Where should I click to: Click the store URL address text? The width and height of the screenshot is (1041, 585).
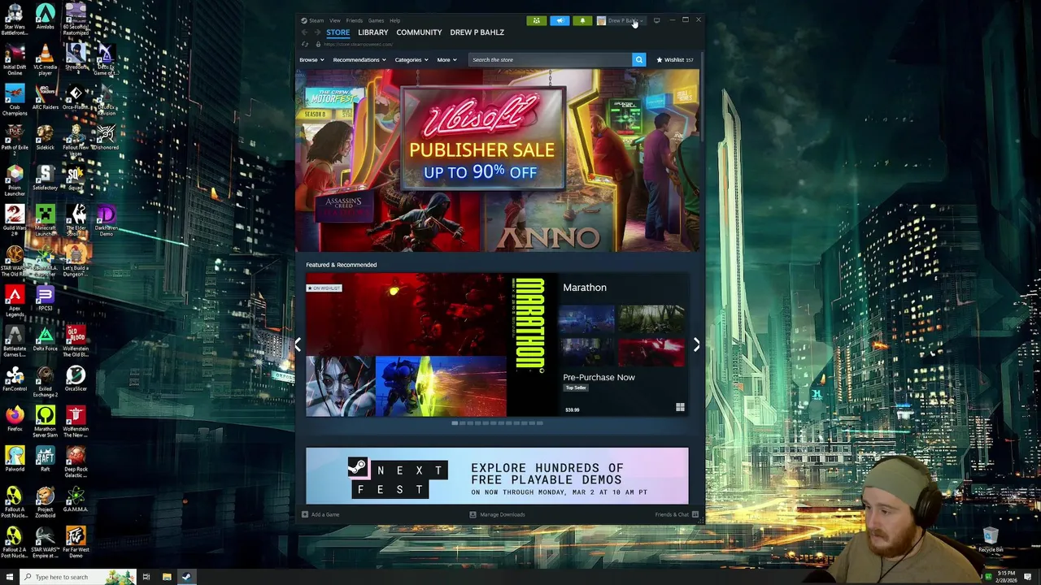[x=358, y=44]
